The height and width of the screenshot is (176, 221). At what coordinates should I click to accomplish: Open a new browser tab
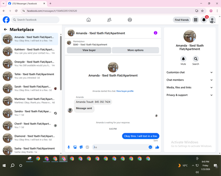click(x=50, y=4)
